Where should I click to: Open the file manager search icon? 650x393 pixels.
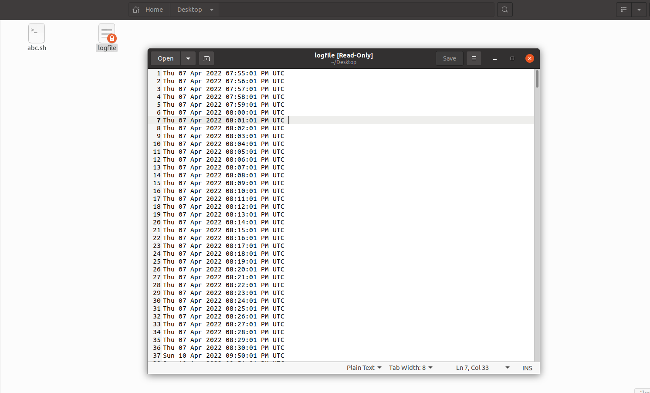tap(504, 10)
